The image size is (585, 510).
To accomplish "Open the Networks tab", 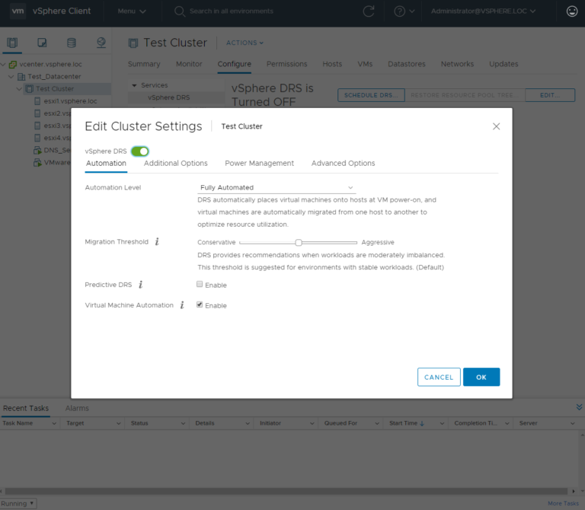I will tap(457, 64).
